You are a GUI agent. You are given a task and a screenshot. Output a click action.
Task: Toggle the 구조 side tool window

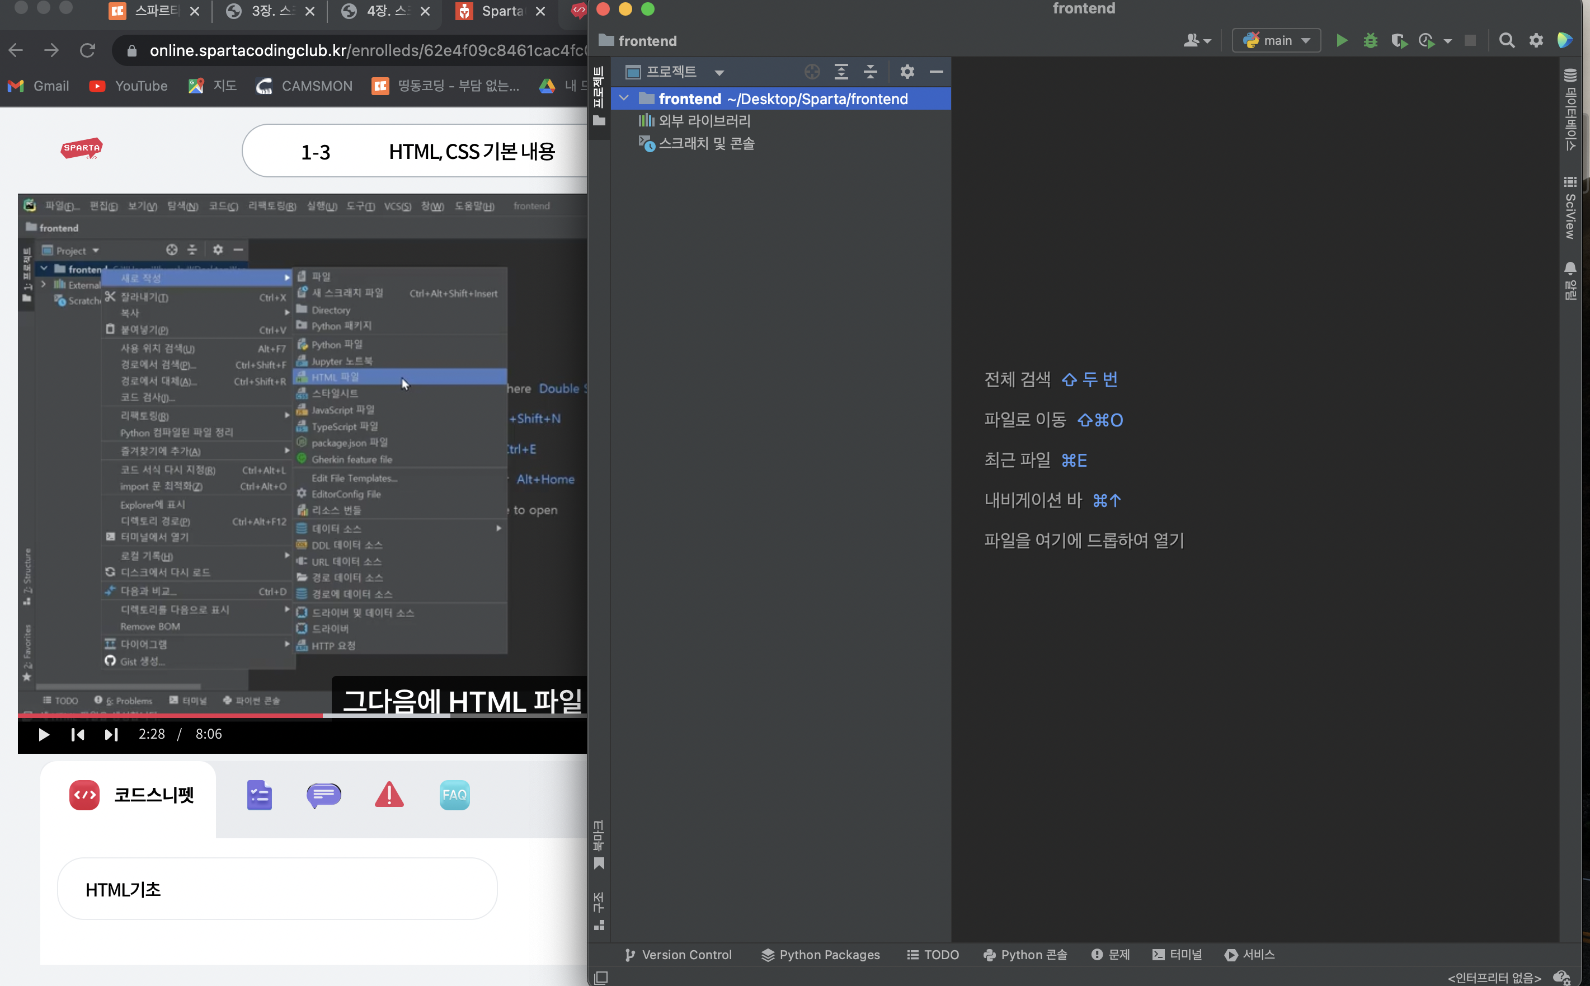(x=599, y=911)
